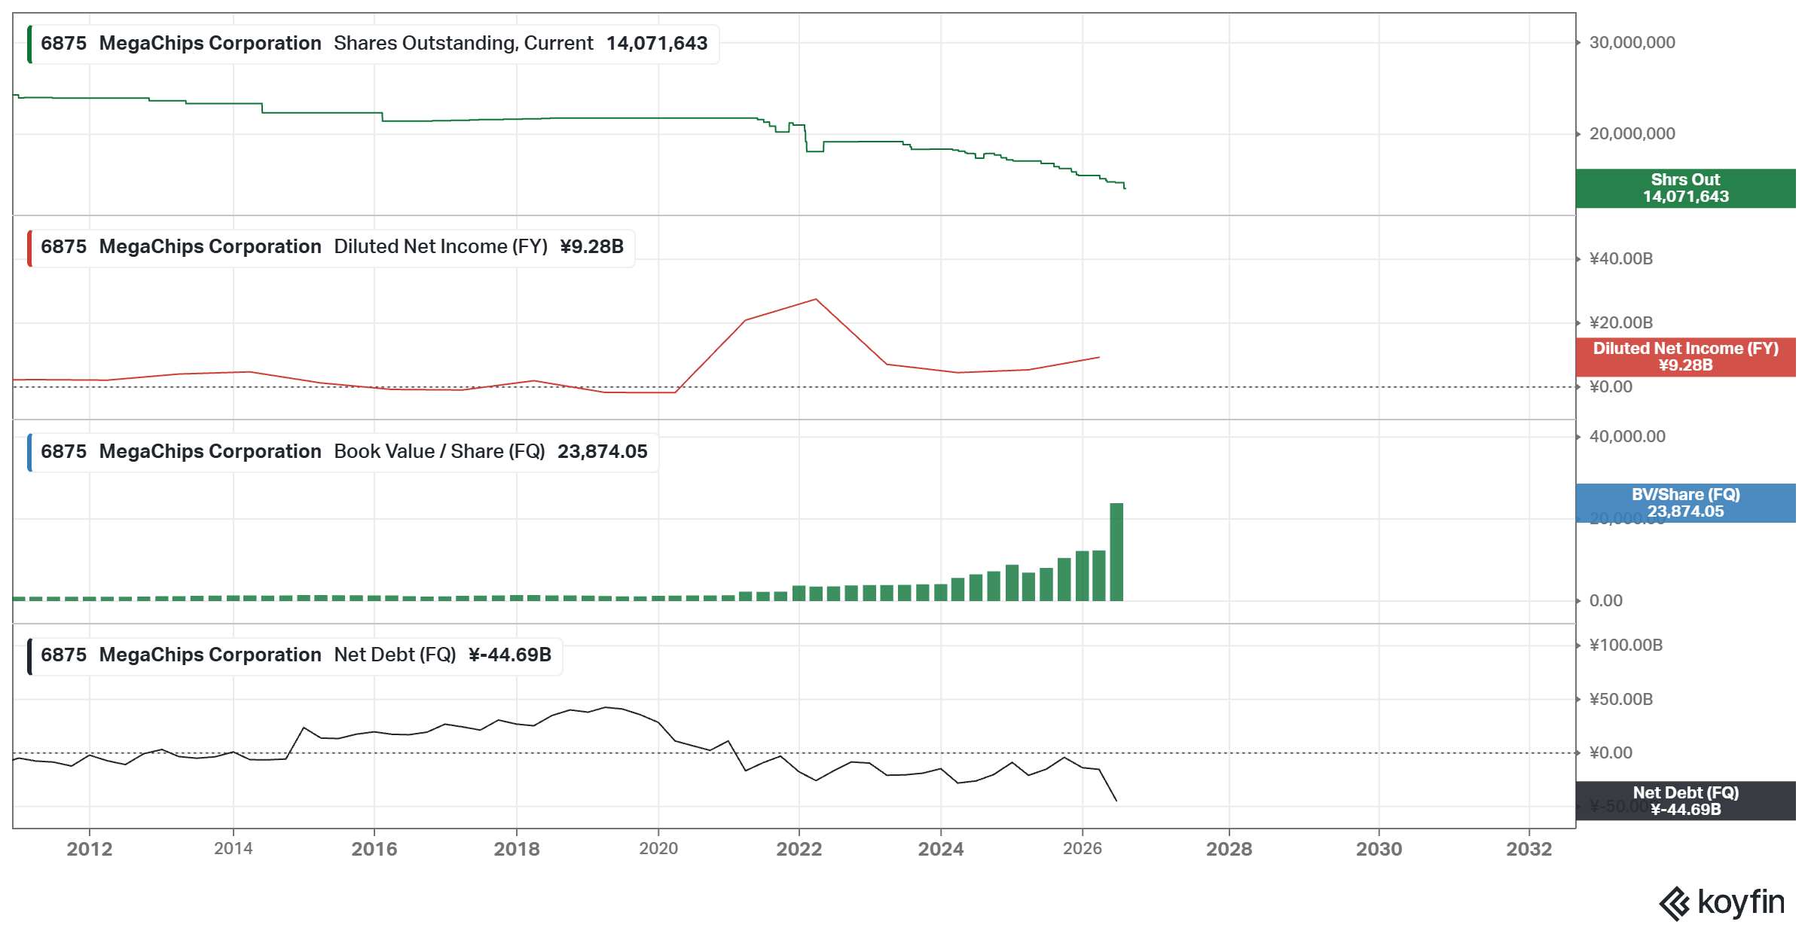
Task: Select the 'Shares Outstanding, Current' legend label
Action: 463,44
